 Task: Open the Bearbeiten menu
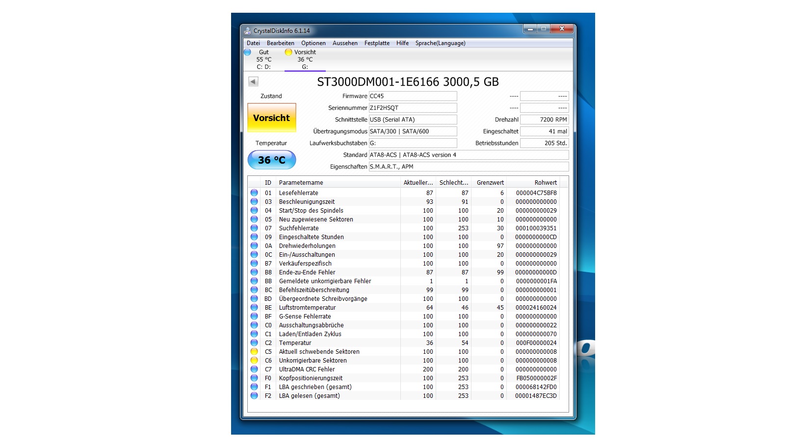(x=281, y=43)
